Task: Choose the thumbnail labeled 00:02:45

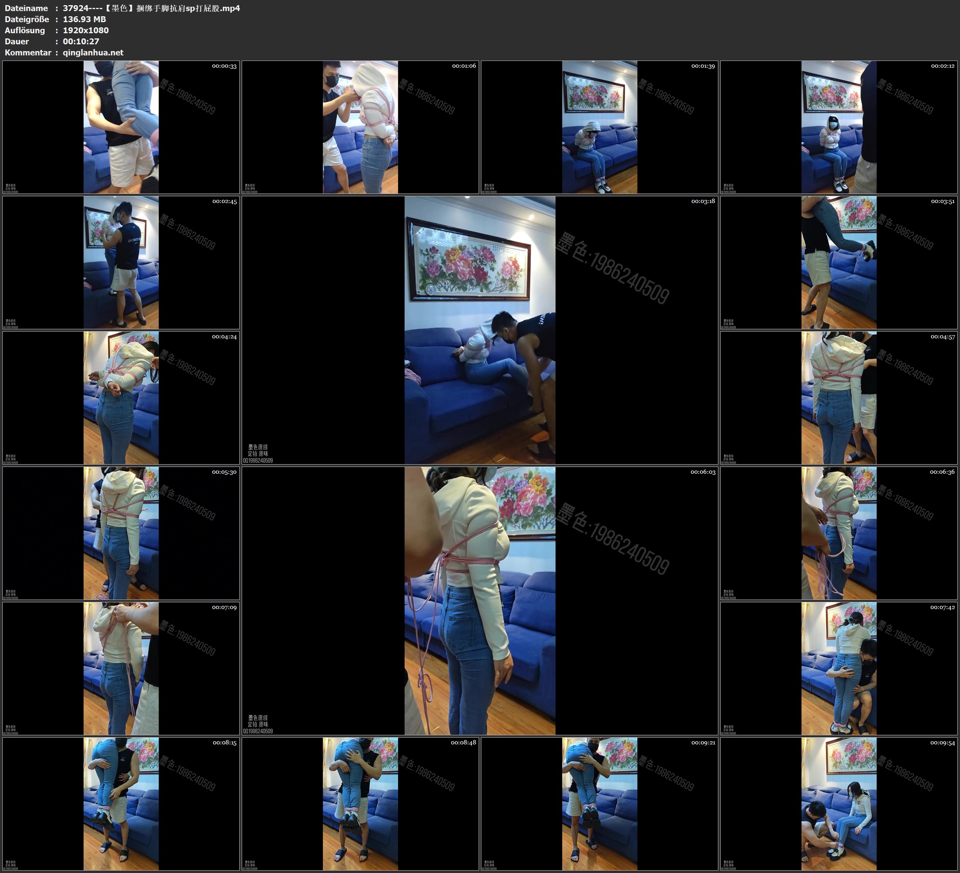Action: (x=121, y=262)
